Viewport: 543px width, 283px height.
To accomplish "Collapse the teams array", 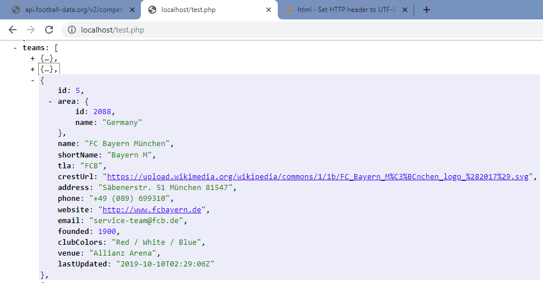I will [15, 48].
